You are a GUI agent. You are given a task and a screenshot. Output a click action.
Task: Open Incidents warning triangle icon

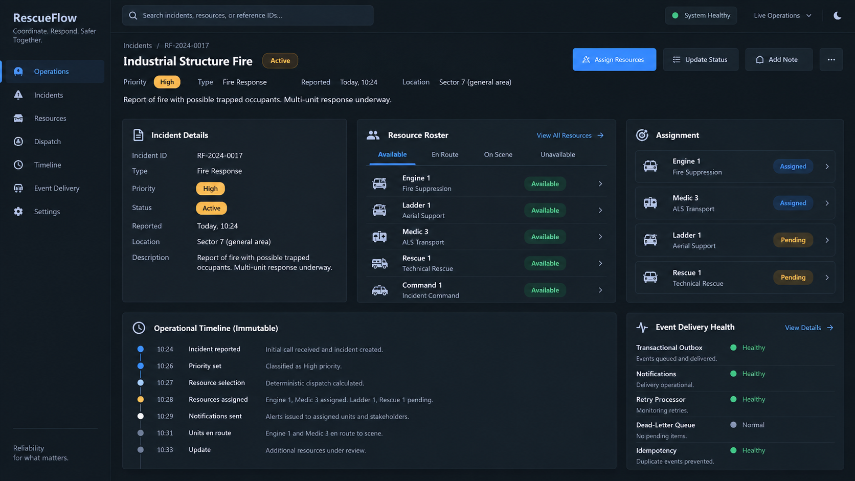point(18,95)
